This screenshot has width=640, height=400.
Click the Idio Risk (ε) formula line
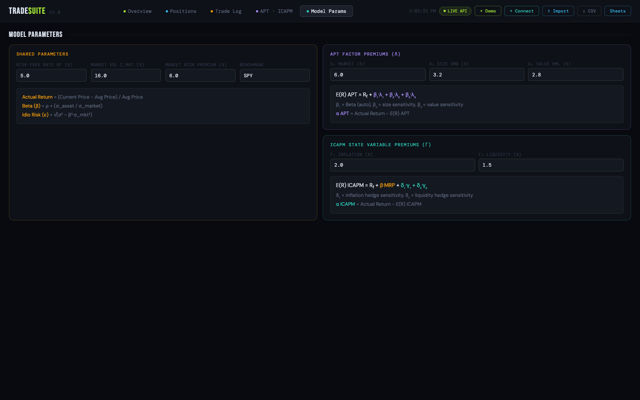57,115
